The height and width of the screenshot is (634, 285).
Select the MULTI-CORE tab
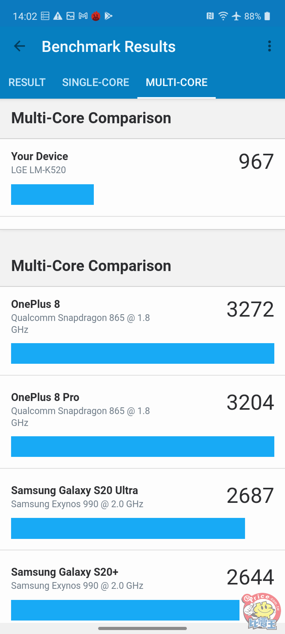[177, 82]
